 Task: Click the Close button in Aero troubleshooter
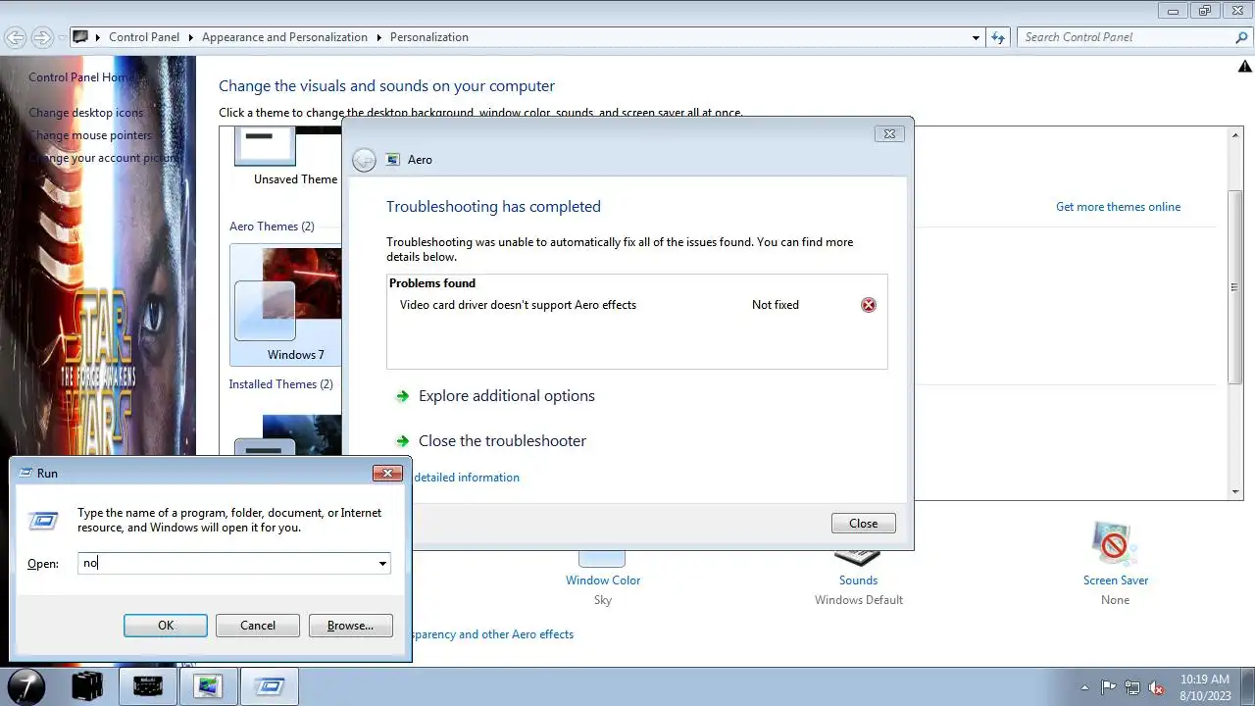coord(864,524)
